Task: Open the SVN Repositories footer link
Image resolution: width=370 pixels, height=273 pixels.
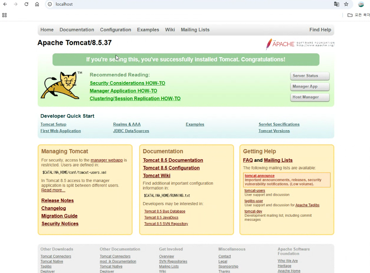Action: tap(173, 261)
